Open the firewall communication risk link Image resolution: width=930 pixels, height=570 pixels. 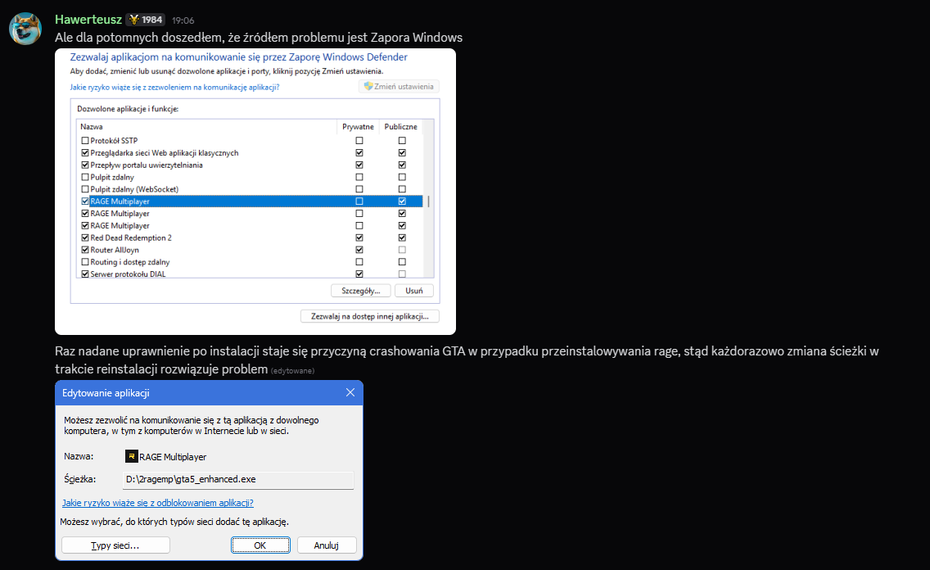[x=174, y=87]
